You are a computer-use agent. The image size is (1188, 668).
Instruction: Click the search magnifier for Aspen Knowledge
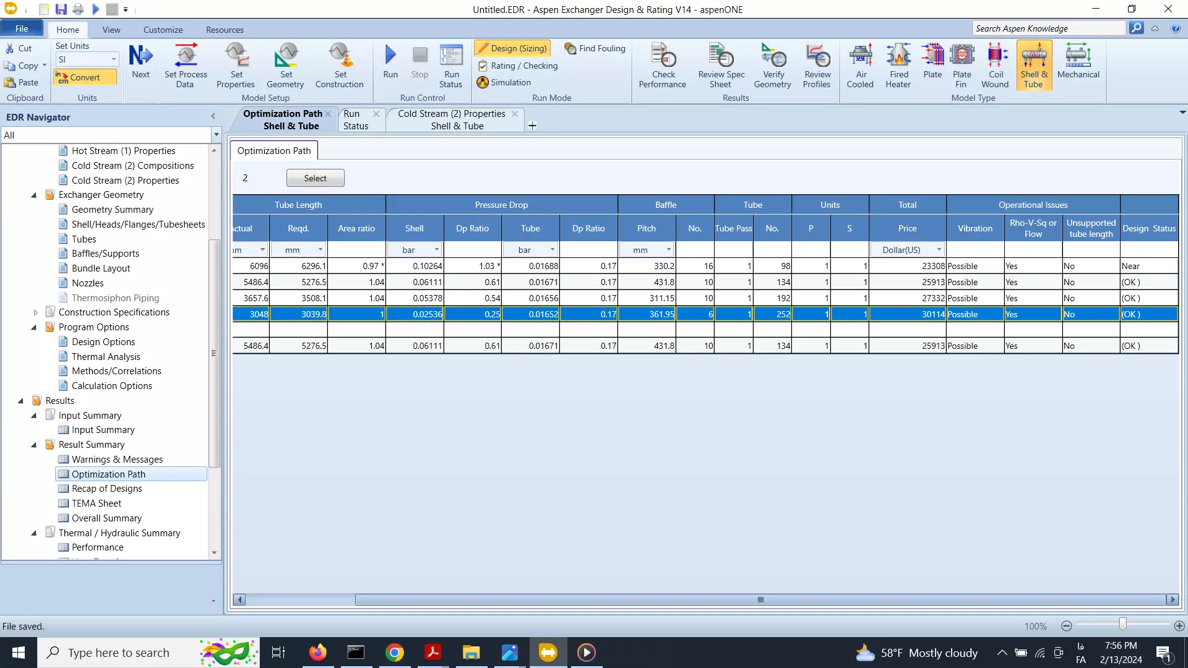click(x=1136, y=28)
